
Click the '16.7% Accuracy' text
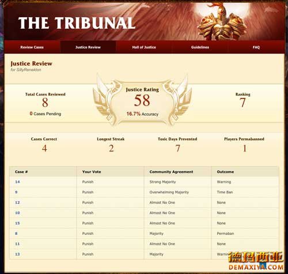coord(142,114)
